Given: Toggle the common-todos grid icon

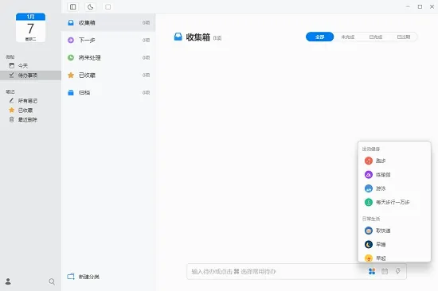Looking at the screenshot, I should tap(372, 271).
